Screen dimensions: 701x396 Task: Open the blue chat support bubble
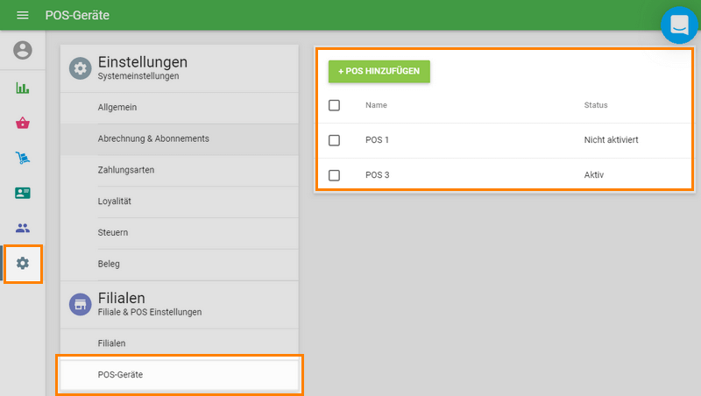pyautogui.click(x=679, y=25)
